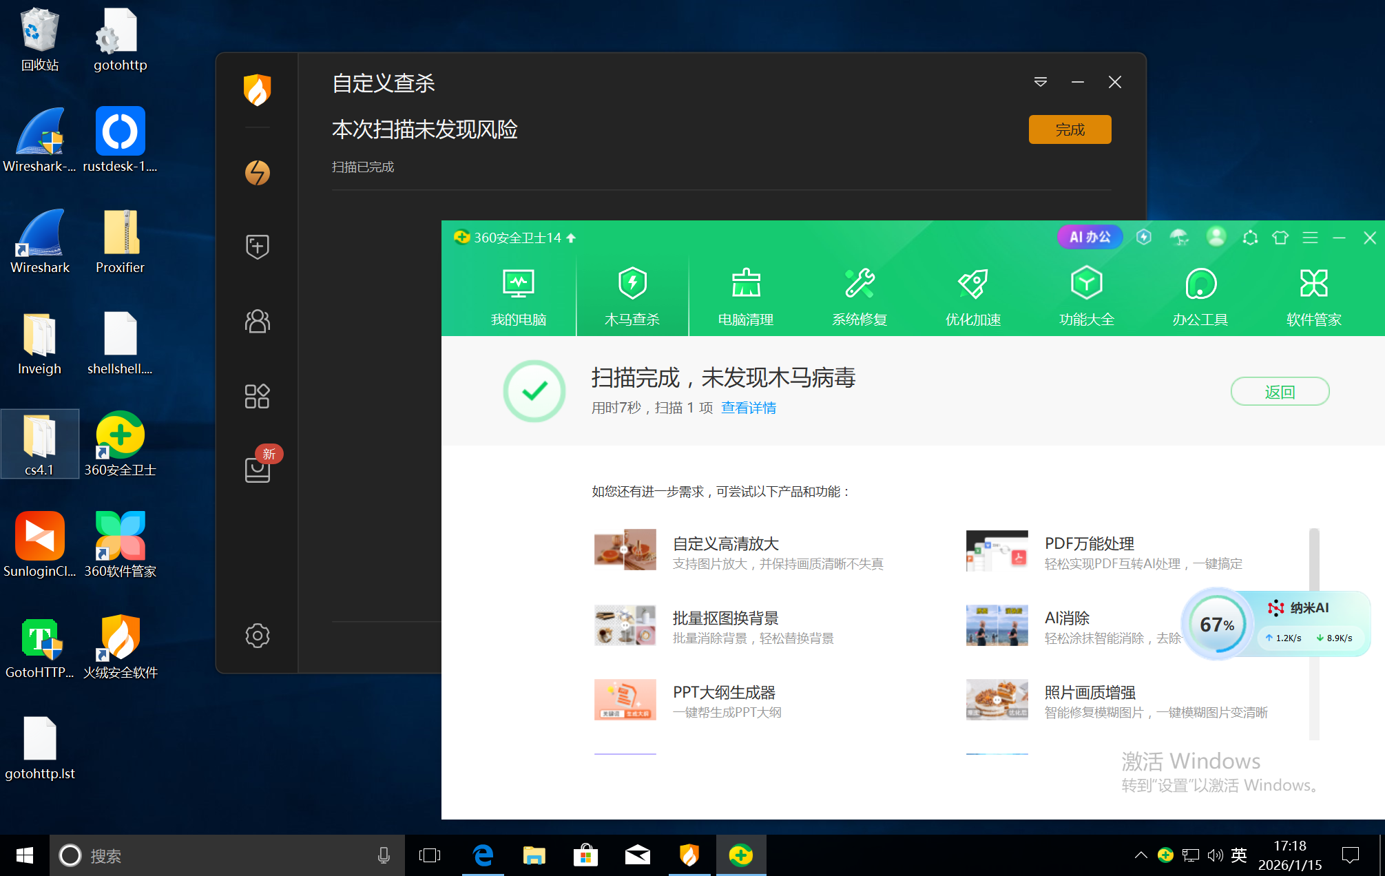This screenshot has width=1385, height=876.
Task: Click the 67% memory accelerator ball
Action: 1216,624
